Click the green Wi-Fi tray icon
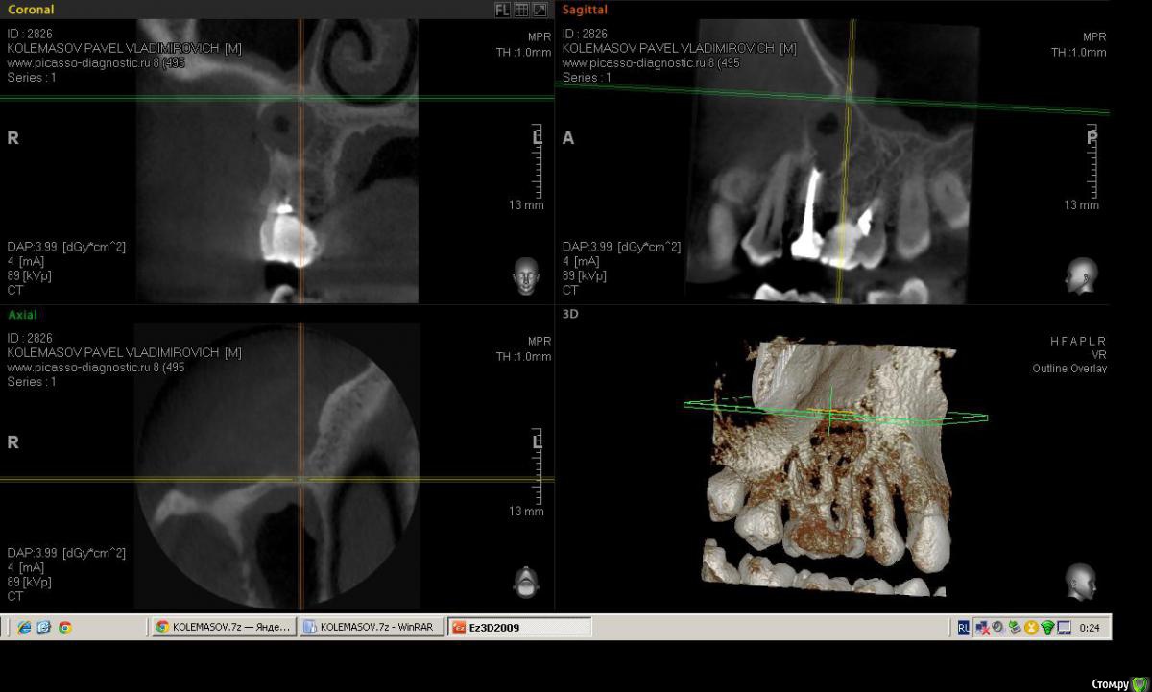Viewport: 1152px width, 692px height. [1047, 628]
